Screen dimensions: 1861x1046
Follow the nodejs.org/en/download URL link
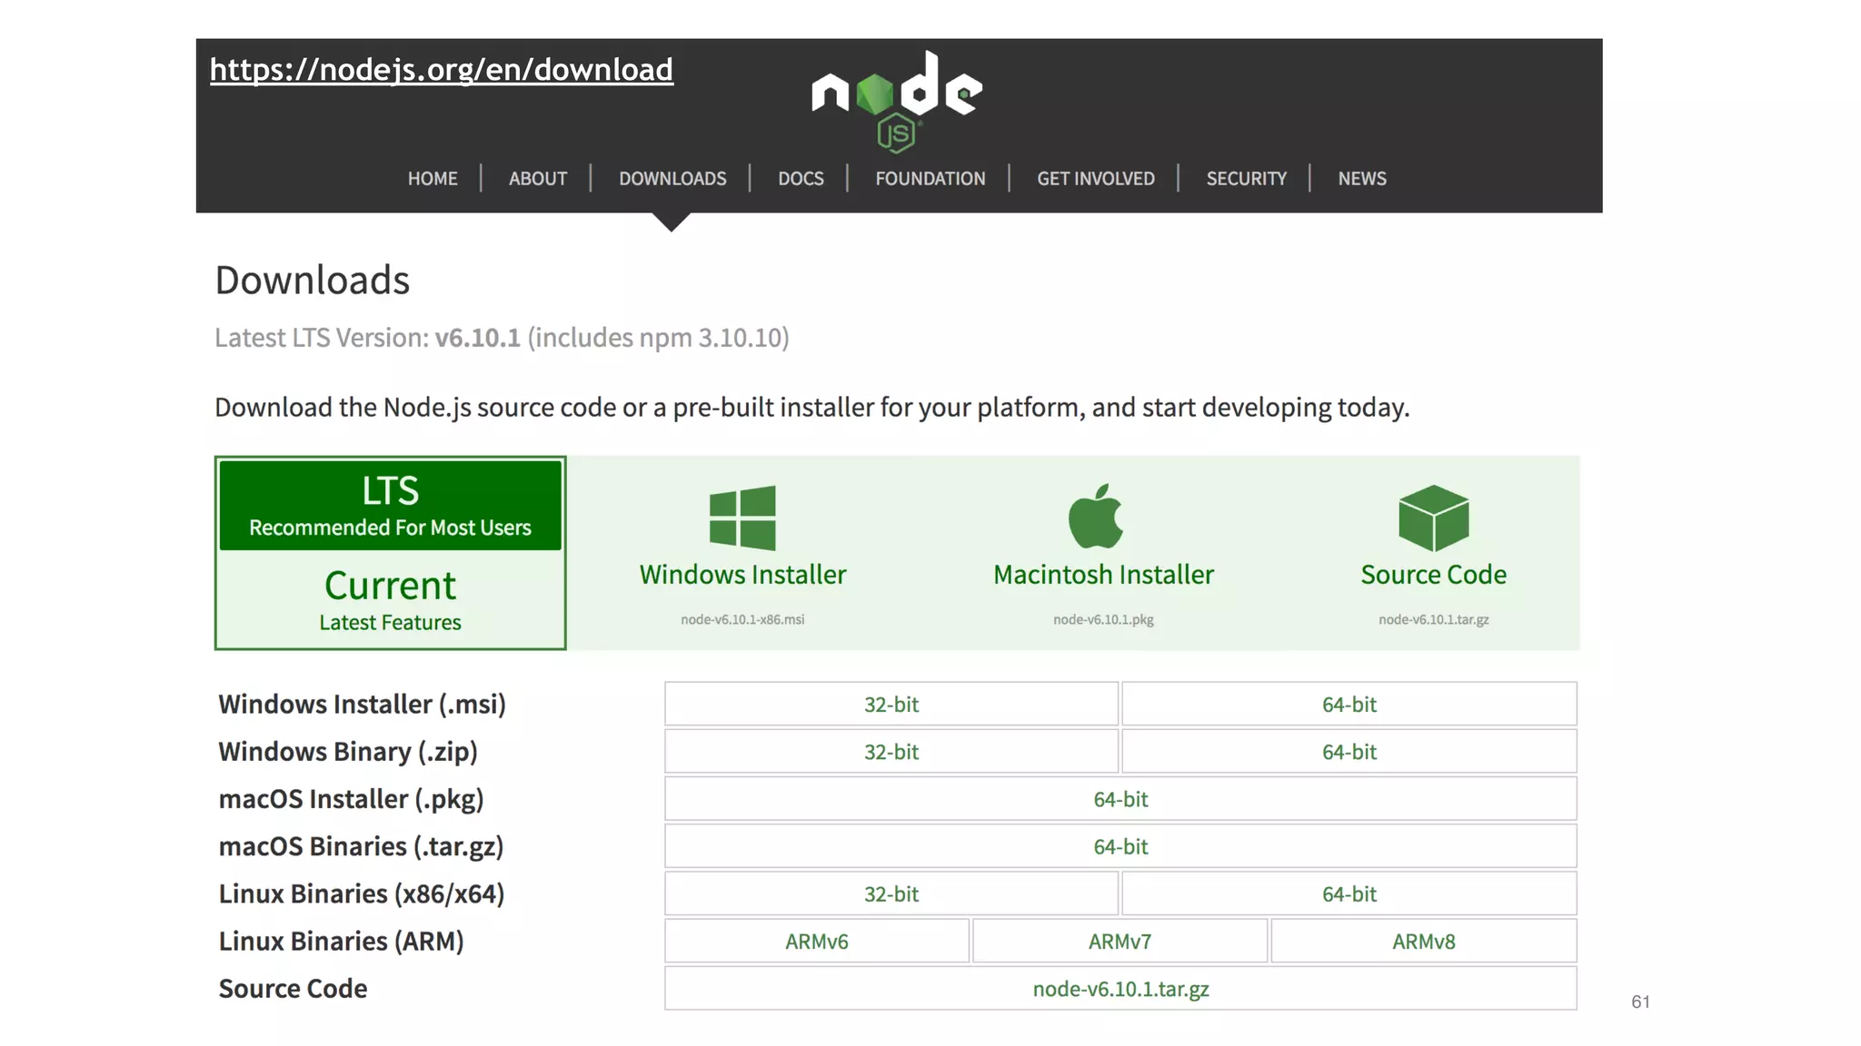point(442,70)
